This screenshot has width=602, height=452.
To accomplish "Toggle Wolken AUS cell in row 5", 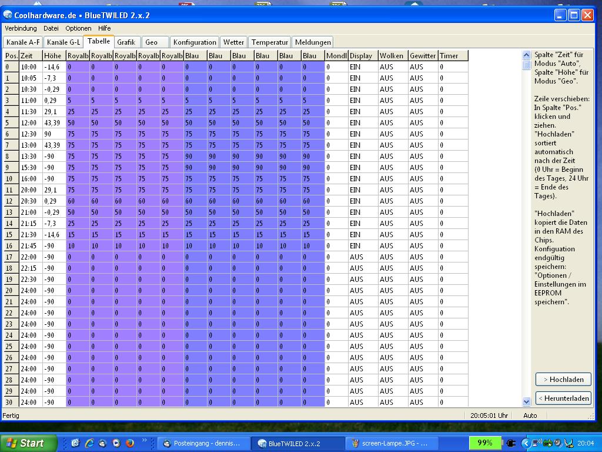I will pyautogui.click(x=393, y=123).
